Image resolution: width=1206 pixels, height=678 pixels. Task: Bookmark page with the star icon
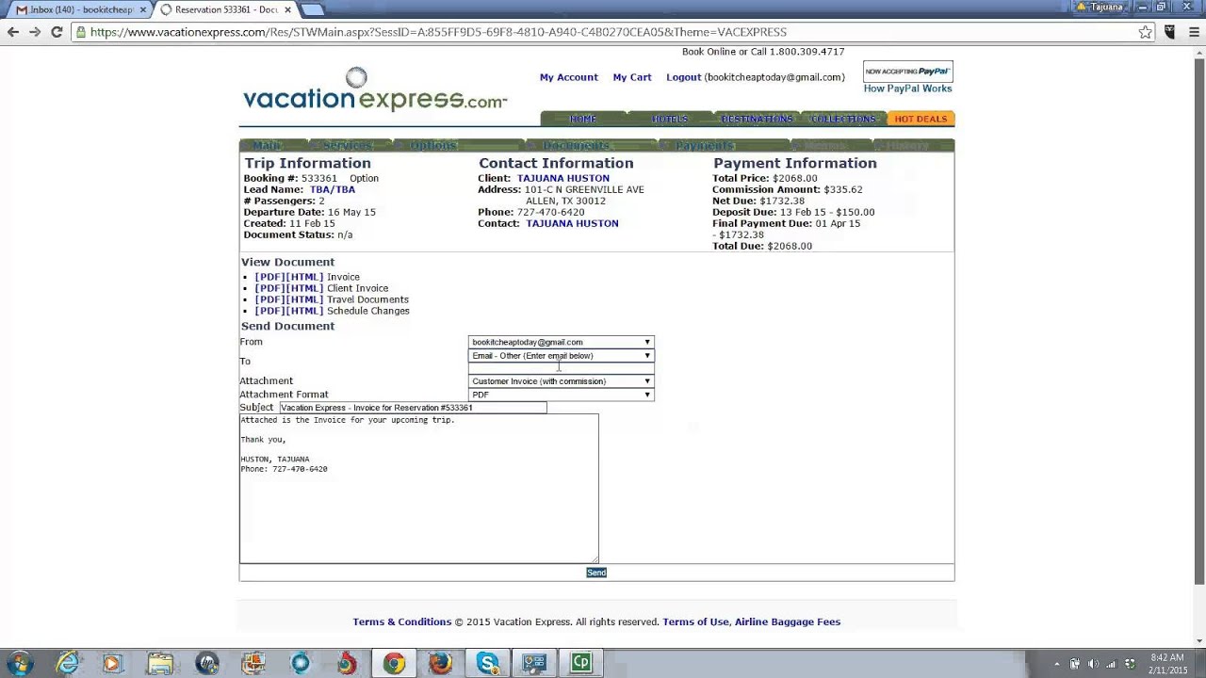point(1145,32)
